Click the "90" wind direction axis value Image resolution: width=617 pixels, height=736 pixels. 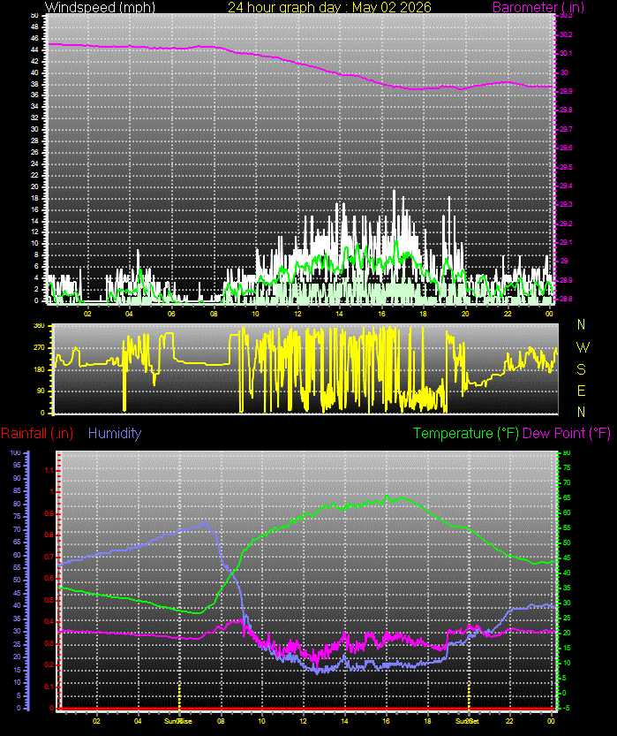click(x=41, y=391)
